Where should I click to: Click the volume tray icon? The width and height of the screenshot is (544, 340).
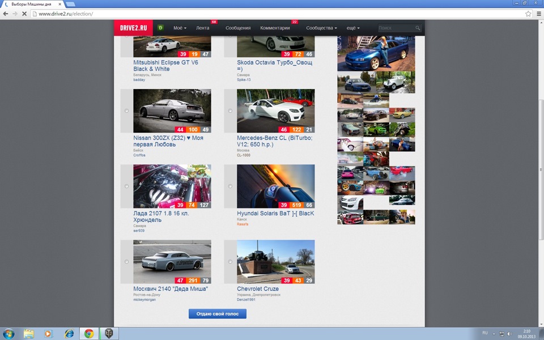pyautogui.click(x=509, y=334)
